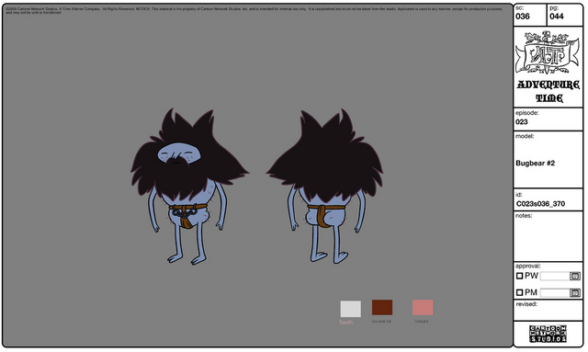Click the PM approval date field
The image size is (588, 352).
point(555,292)
